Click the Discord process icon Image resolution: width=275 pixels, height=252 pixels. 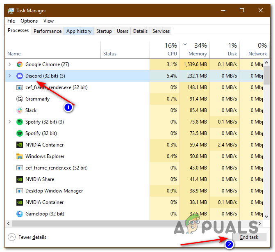(x=20, y=76)
